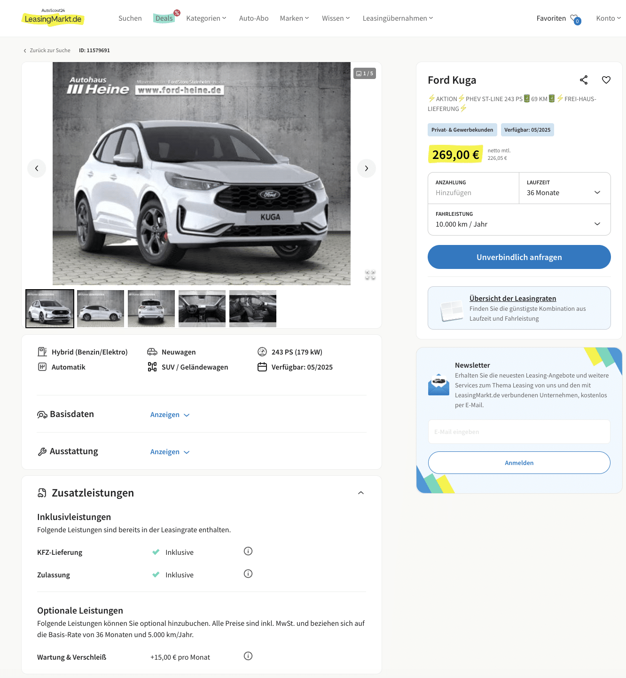Click the SUV / Geländewagen category icon
Image resolution: width=626 pixels, height=678 pixels.
(x=152, y=367)
